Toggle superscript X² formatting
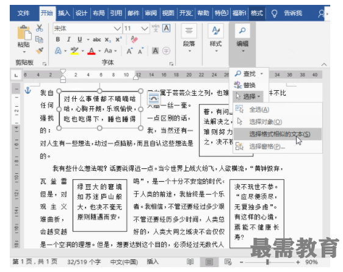The image size is (343, 272). [118, 40]
